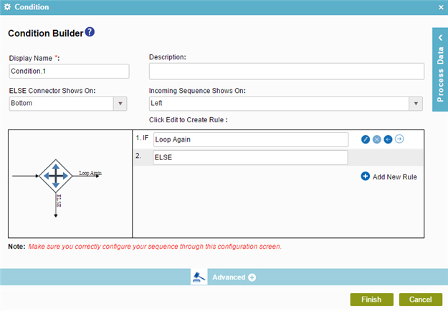Image resolution: width=448 pixels, height=311 pixels.
Task: Expand the Advanced section plus icon
Action: tap(252, 277)
